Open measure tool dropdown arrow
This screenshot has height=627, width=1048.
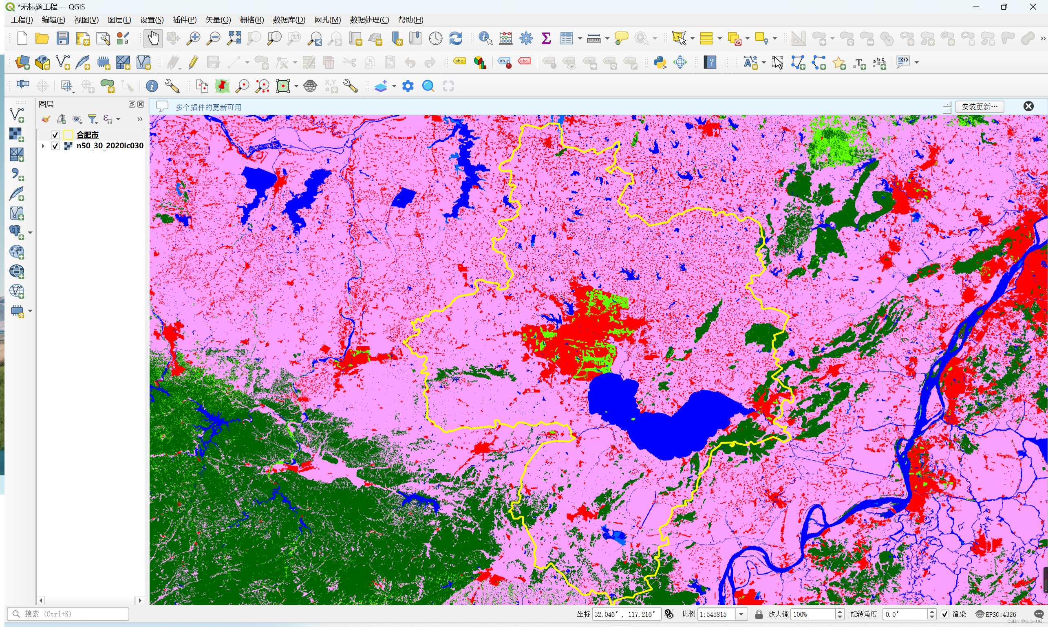tap(607, 39)
